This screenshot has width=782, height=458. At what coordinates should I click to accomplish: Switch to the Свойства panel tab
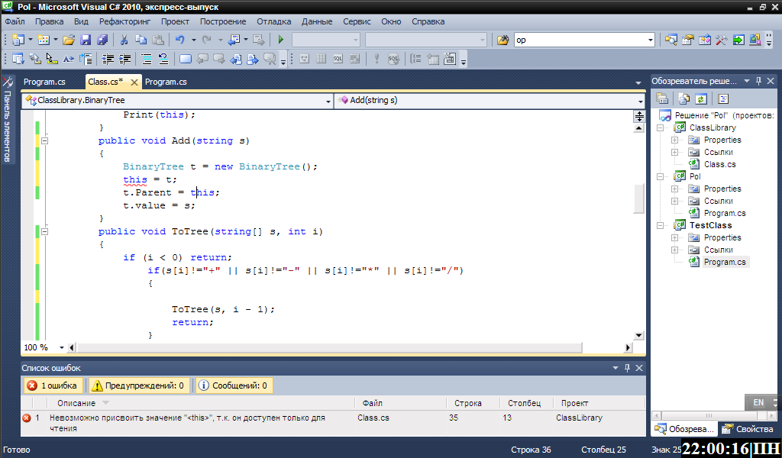tap(748, 429)
